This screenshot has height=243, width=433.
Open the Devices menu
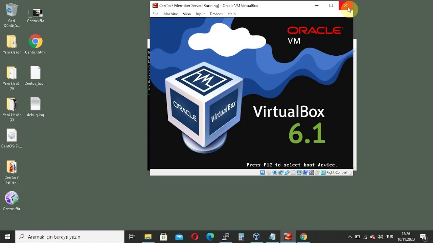point(216,14)
